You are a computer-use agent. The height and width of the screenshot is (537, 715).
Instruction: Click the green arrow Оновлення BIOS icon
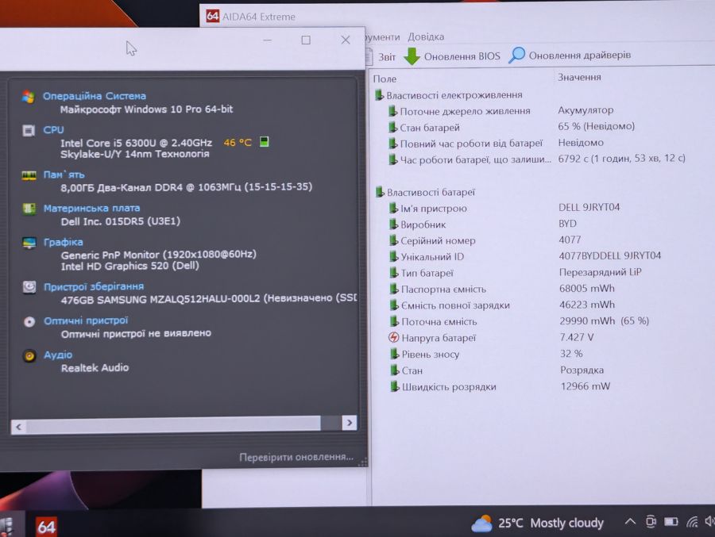click(x=412, y=56)
